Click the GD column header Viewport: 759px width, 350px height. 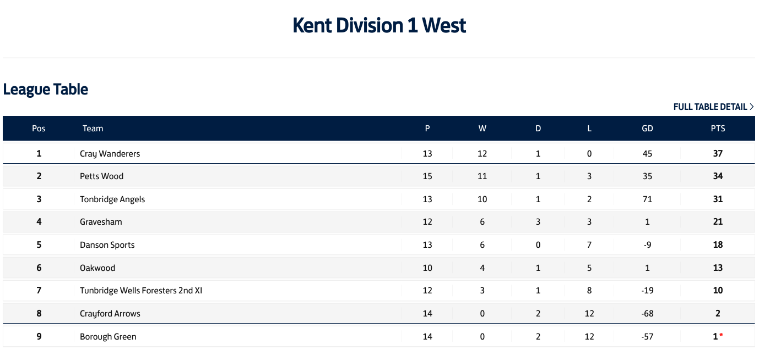(x=647, y=129)
